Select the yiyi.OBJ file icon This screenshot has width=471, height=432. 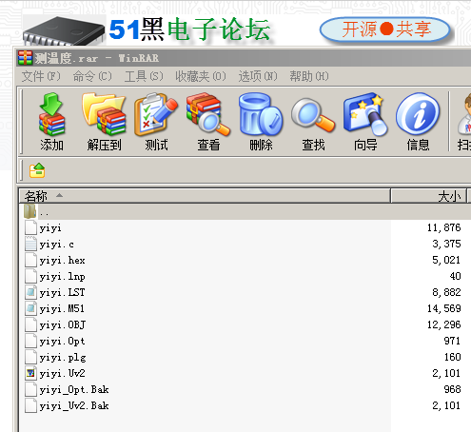[30, 324]
